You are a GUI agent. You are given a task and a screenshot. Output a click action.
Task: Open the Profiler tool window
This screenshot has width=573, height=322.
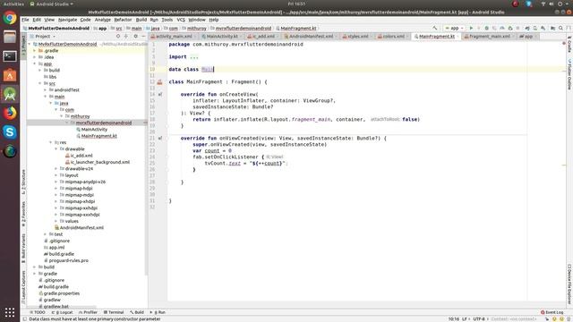(88, 312)
